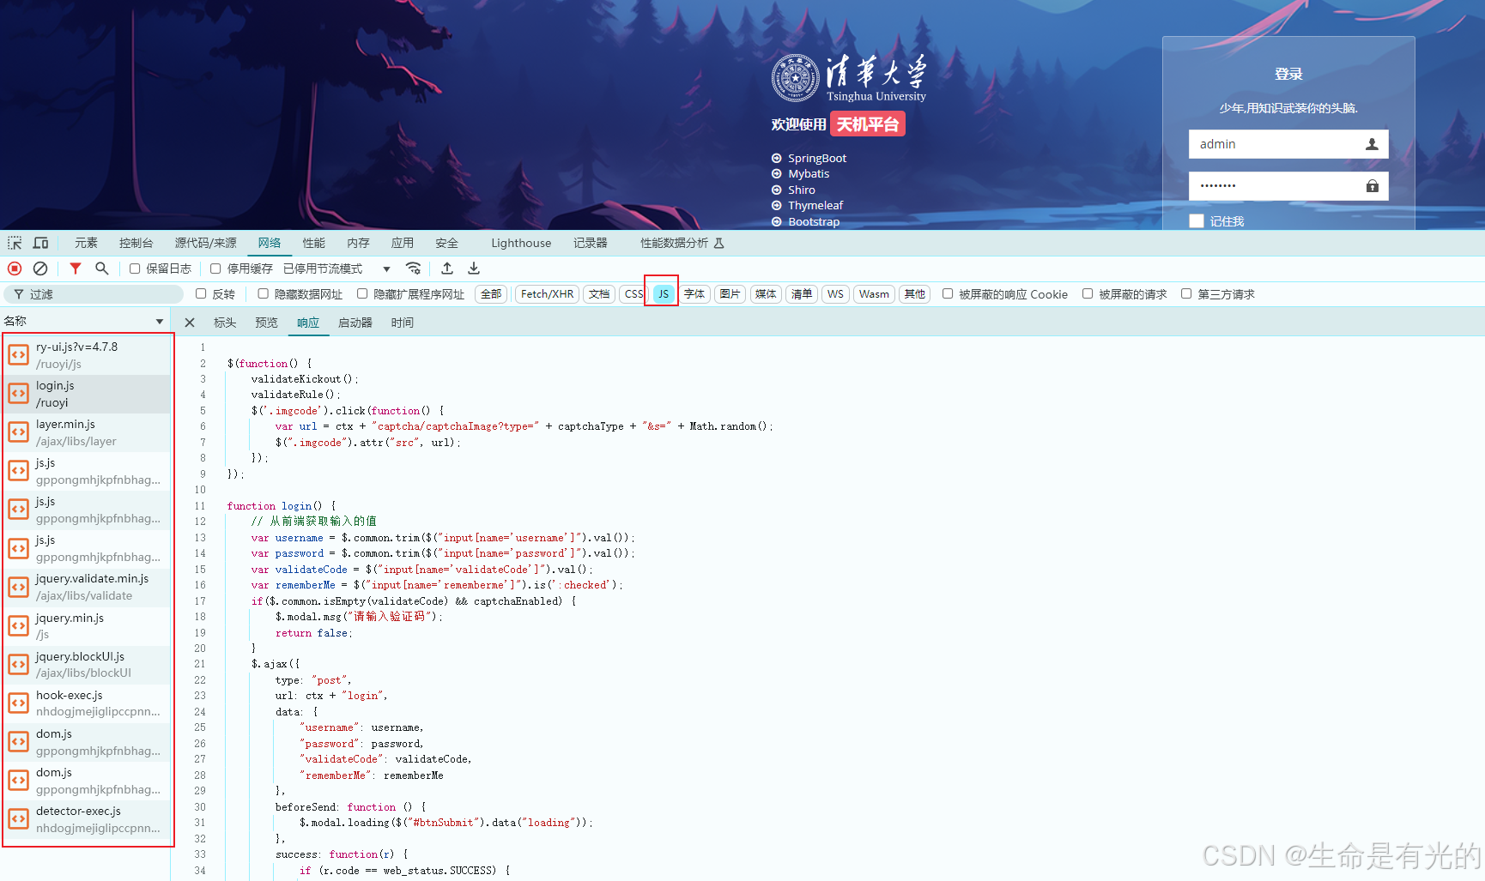The height and width of the screenshot is (881, 1485).
Task: Click the inspect element picker icon
Action: [15, 243]
